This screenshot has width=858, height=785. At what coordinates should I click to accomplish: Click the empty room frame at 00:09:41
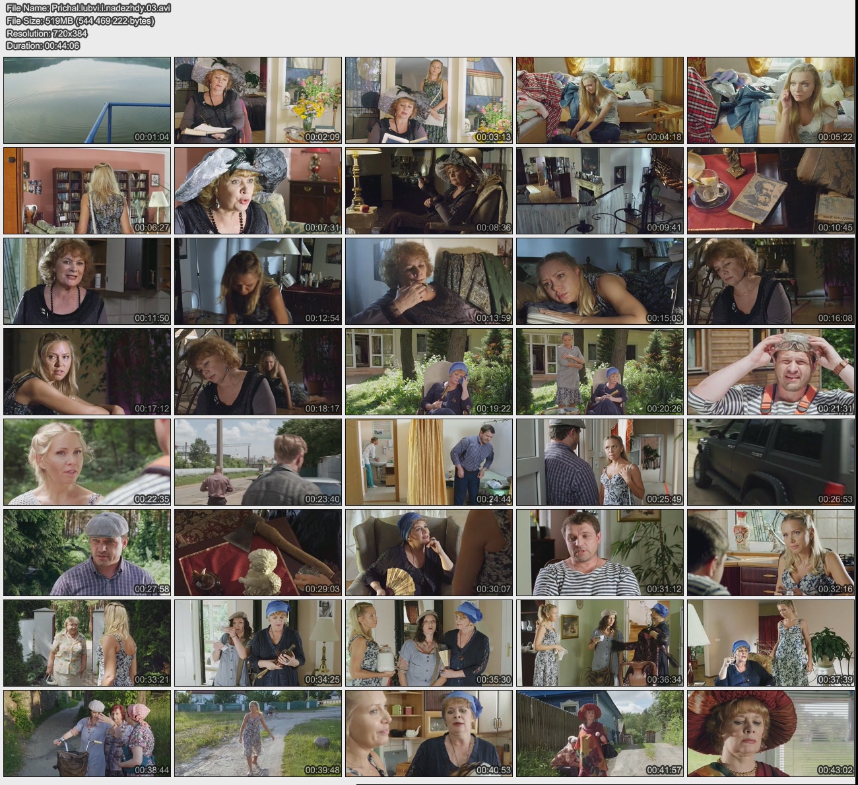click(x=599, y=191)
